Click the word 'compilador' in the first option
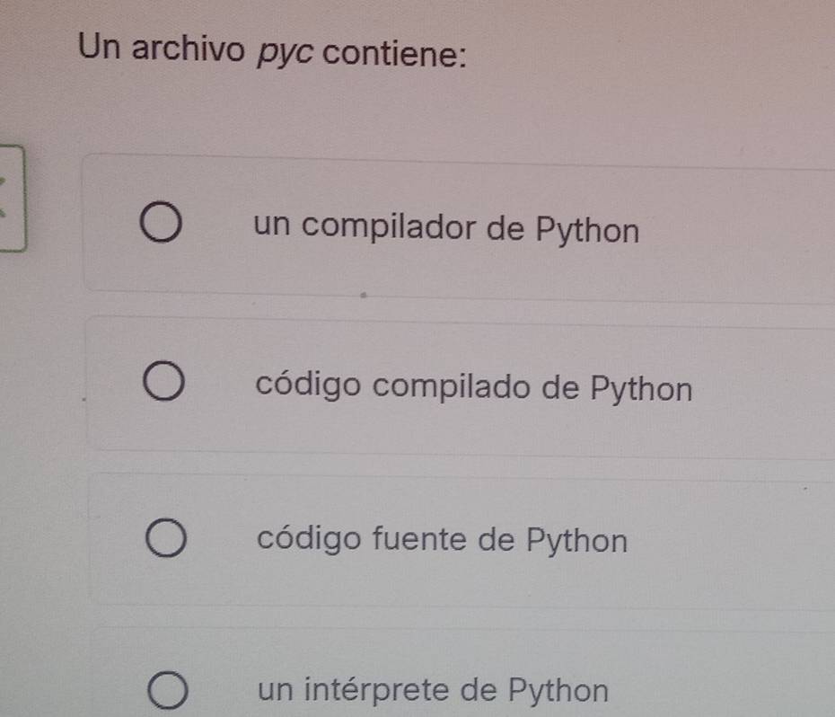The image size is (835, 717). click(x=391, y=228)
